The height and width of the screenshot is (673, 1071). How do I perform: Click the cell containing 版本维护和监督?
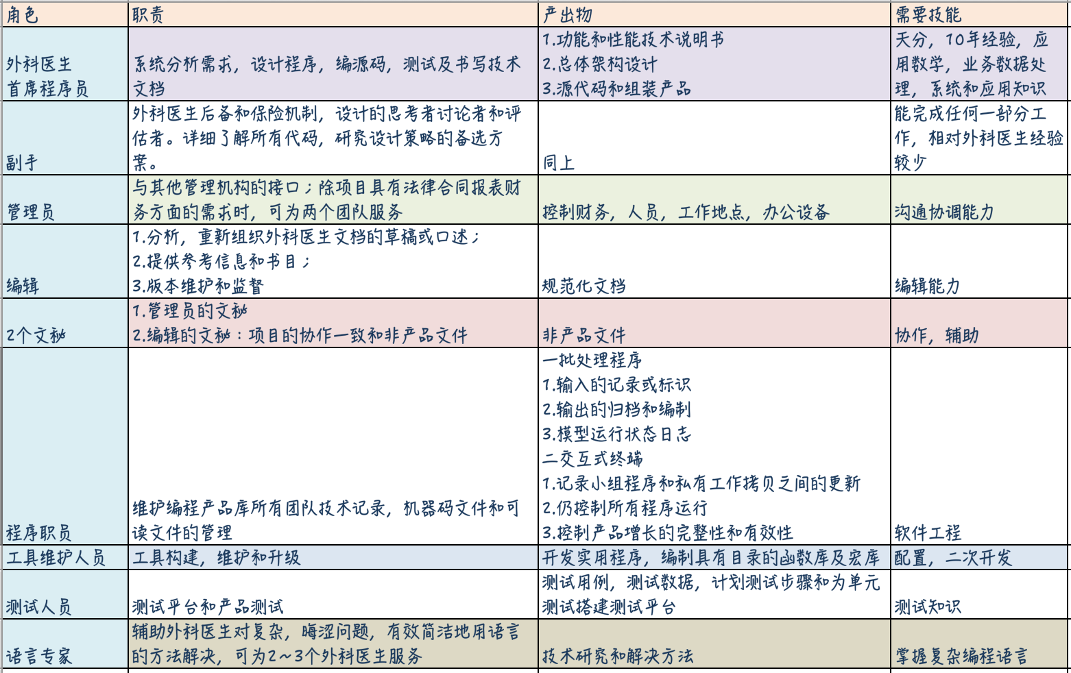point(333,261)
